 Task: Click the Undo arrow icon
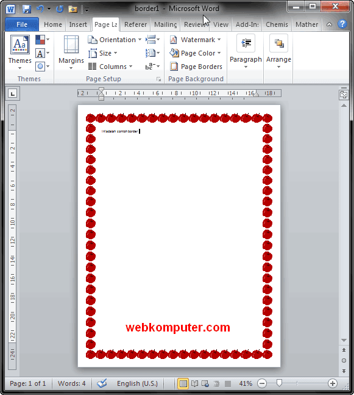40,9
